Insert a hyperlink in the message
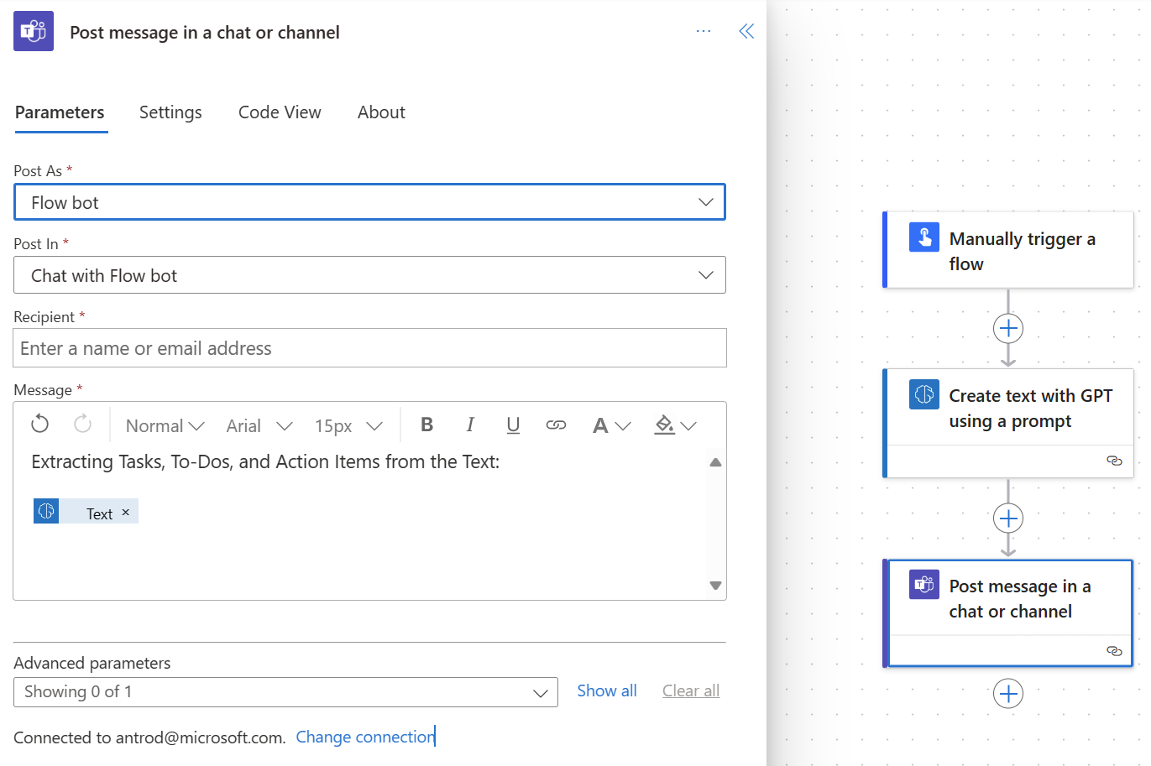 pos(556,425)
